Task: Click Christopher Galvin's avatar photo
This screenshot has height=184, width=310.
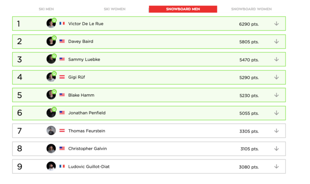Action: point(51,149)
